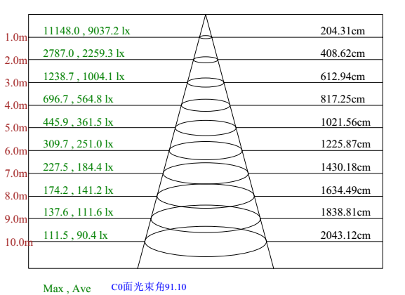Click the 1.0m distance label
405x295 pixels.
tap(16, 37)
